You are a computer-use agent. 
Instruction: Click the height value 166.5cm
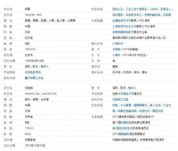pyautogui.click(x=30, y=49)
